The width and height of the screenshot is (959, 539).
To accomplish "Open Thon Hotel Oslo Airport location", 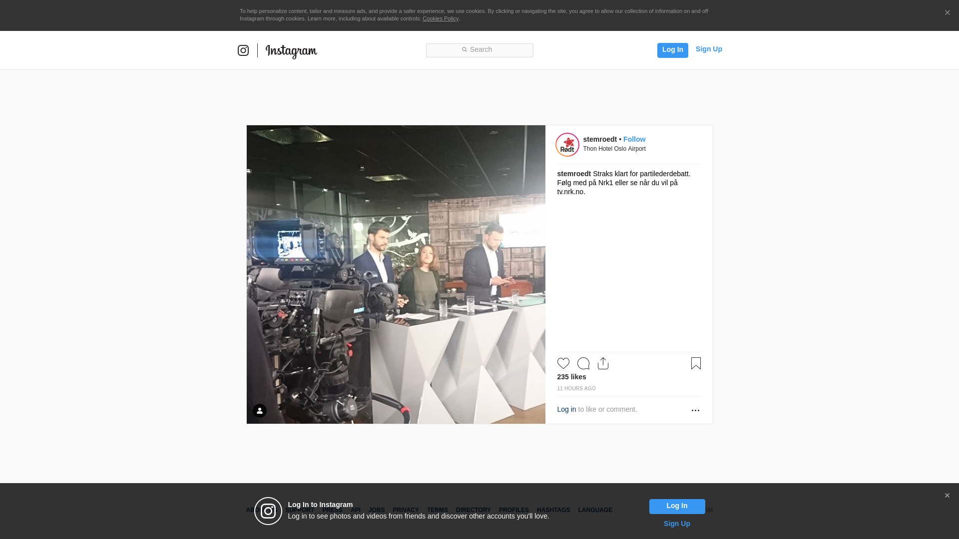I will pos(614,149).
